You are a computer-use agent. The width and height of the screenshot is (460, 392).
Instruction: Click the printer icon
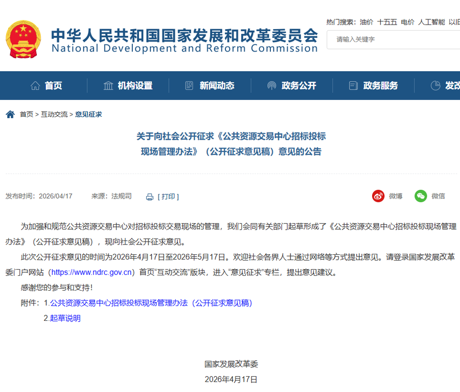point(150,197)
